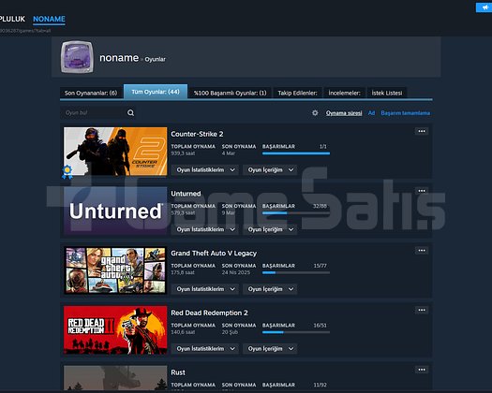Viewport: 492px width, 393px height.
Task: Open the Unturned title link
Action: (x=186, y=194)
